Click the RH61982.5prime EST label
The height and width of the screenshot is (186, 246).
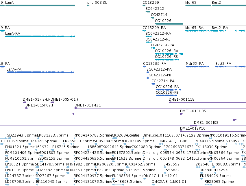[81, 164]
